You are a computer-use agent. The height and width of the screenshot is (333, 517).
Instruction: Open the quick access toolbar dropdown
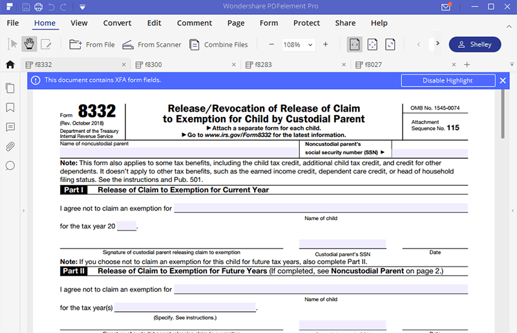(83, 8)
